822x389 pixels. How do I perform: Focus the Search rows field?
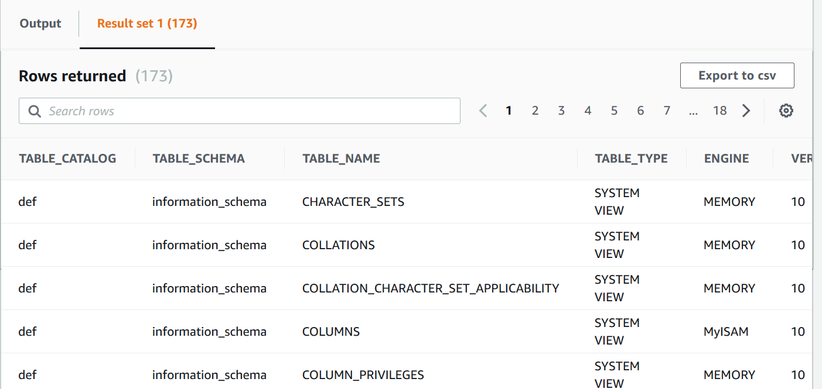click(x=246, y=111)
